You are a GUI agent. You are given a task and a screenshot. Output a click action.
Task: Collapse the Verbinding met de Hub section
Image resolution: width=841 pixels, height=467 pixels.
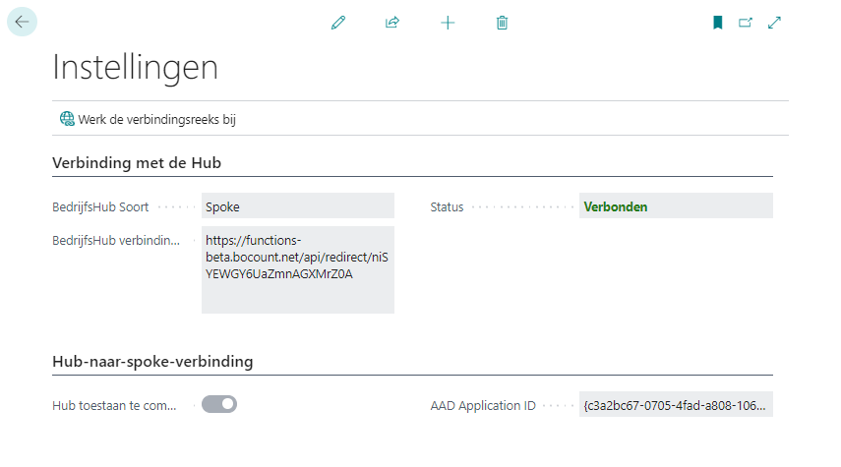pyautogui.click(x=142, y=162)
